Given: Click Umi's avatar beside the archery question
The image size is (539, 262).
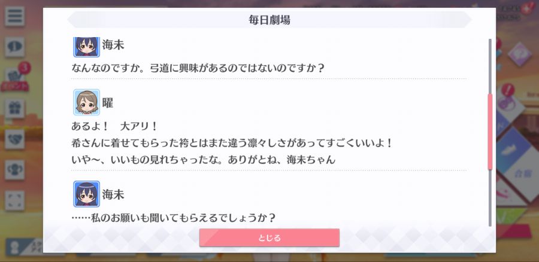Looking at the screenshot, I should pyautogui.click(x=87, y=47).
